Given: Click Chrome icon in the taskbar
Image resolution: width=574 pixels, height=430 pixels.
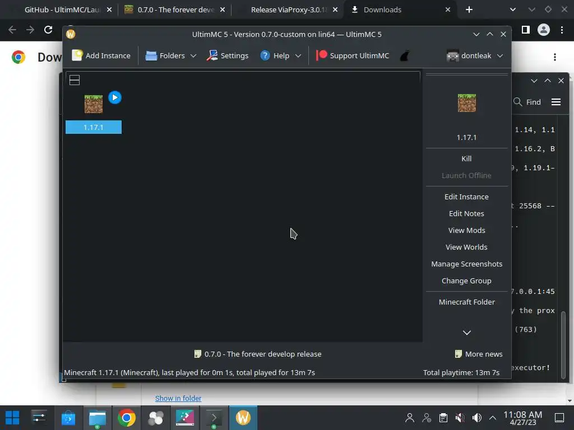Looking at the screenshot, I should coord(126,418).
